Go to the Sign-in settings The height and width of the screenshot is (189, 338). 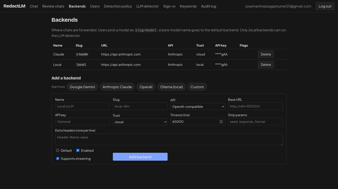pyautogui.click(x=169, y=6)
